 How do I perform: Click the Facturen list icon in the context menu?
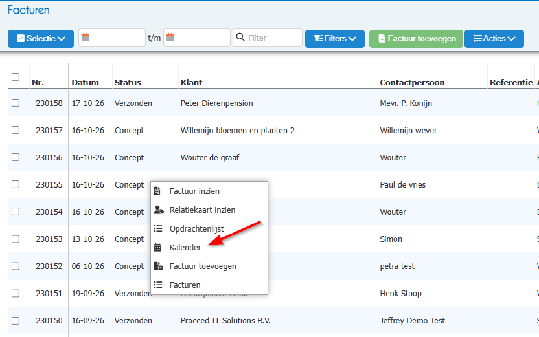tap(158, 285)
